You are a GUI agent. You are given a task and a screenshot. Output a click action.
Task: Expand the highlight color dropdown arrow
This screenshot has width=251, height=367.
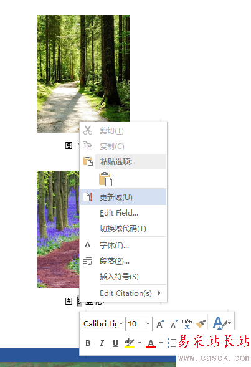pyautogui.click(x=140, y=343)
